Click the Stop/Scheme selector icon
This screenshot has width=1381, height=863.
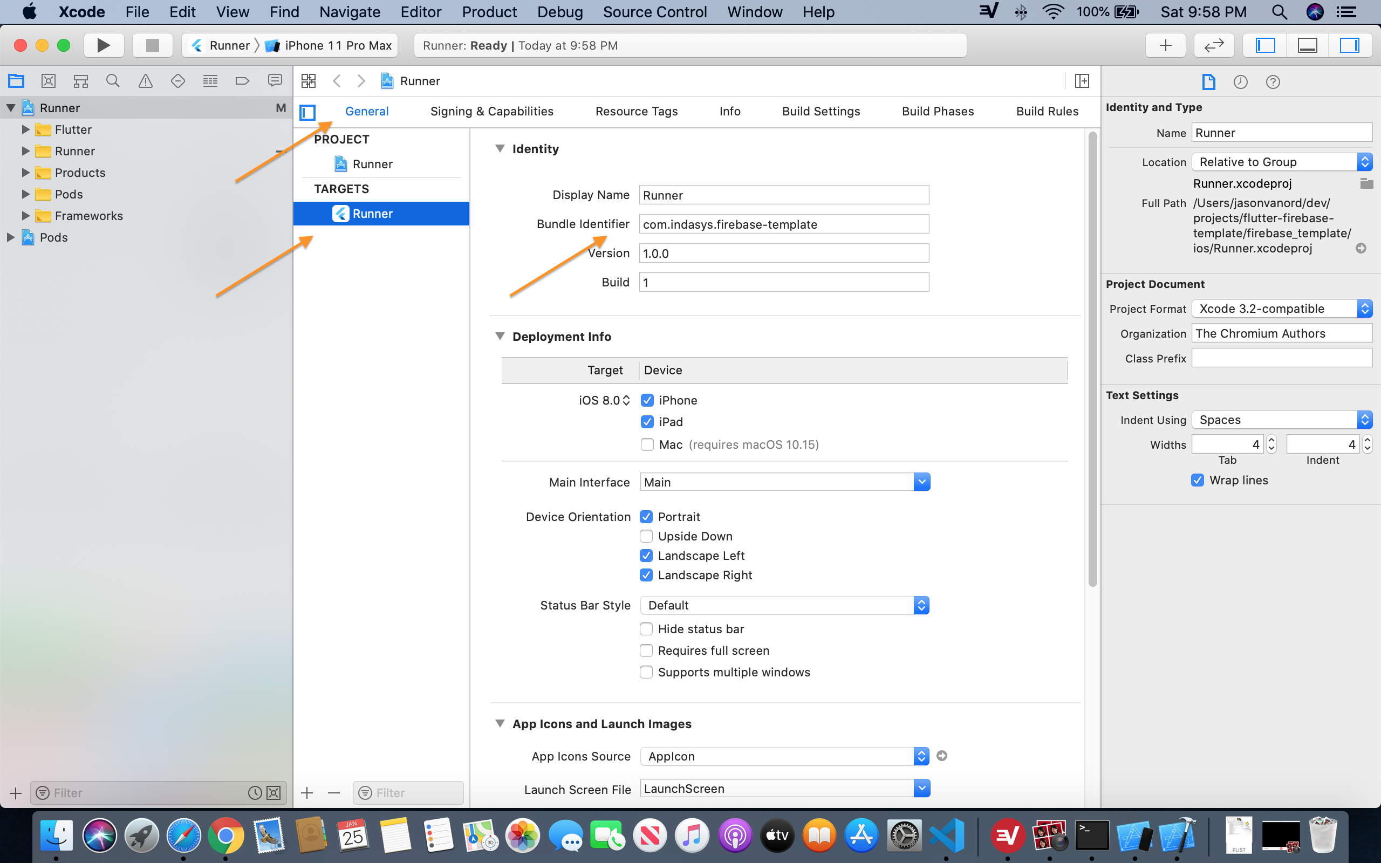[x=151, y=45]
